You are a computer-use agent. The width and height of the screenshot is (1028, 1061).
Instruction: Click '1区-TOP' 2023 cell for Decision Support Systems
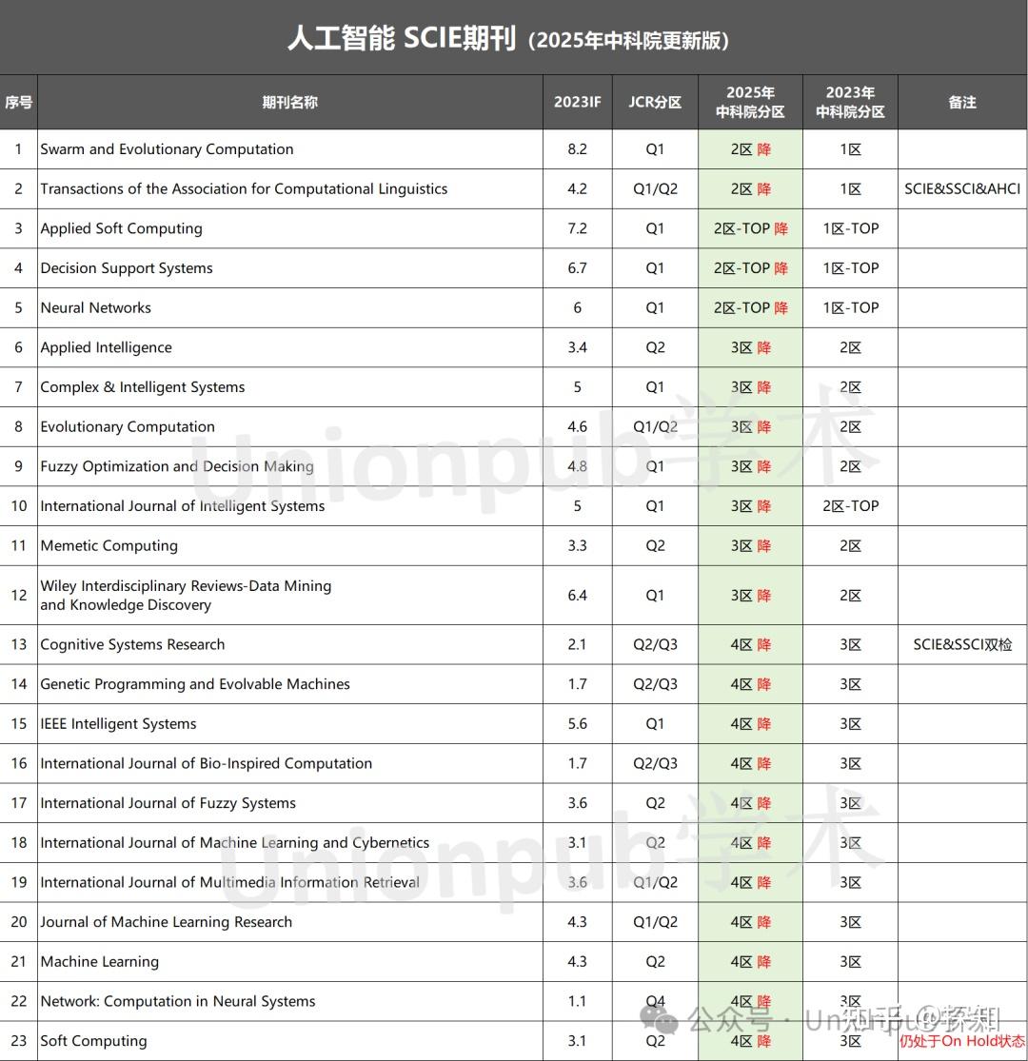point(850,268)
